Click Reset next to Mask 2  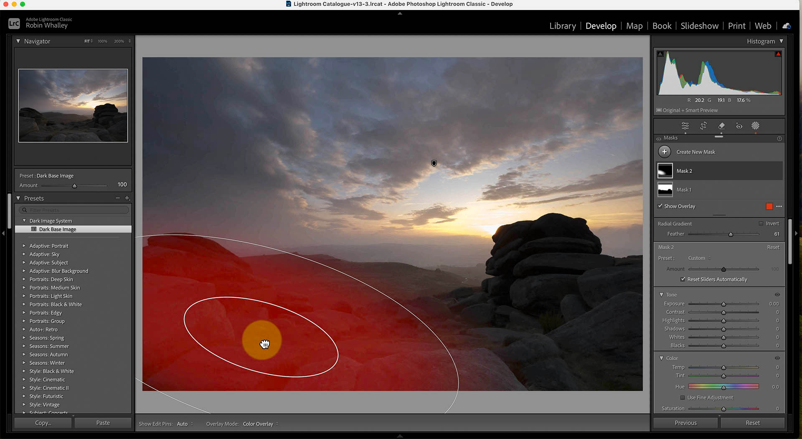[x=773, y=247]
